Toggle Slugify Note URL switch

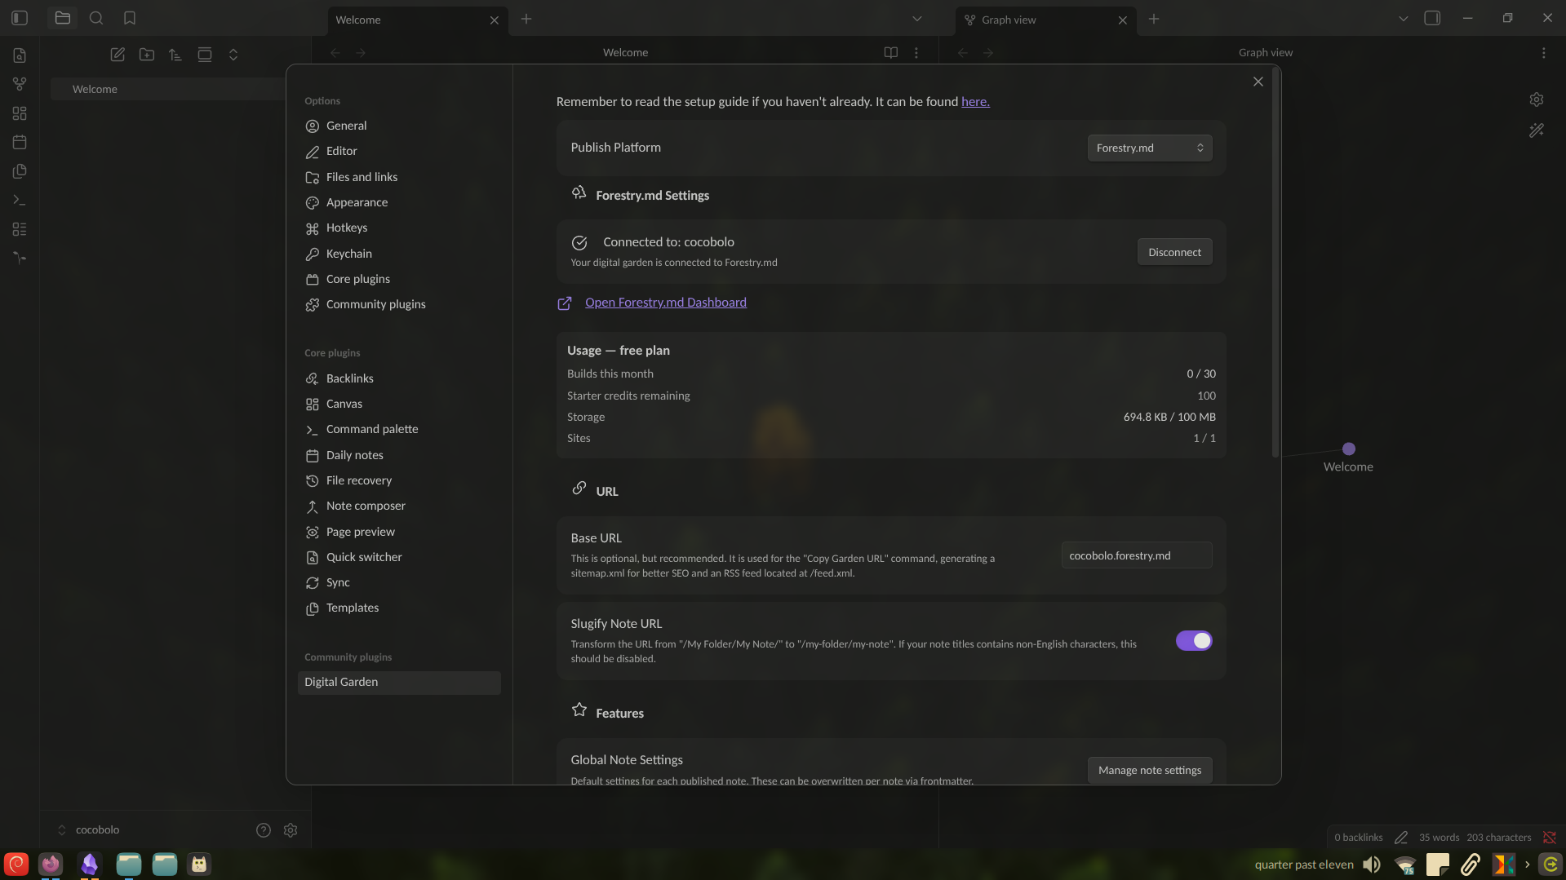point(1194,641)
